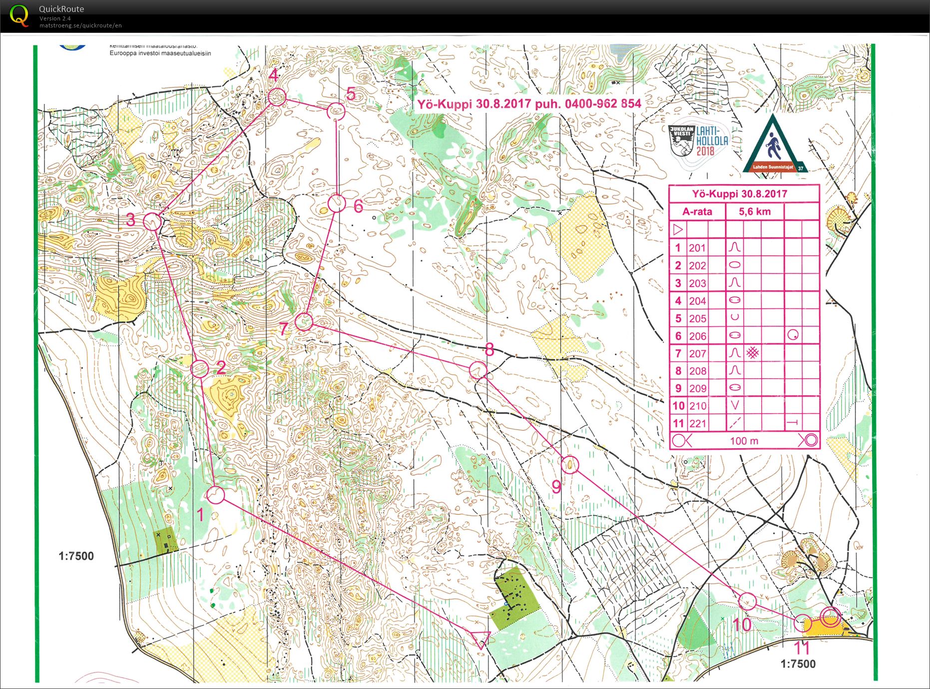Select control circle 5 on the map

336,112
